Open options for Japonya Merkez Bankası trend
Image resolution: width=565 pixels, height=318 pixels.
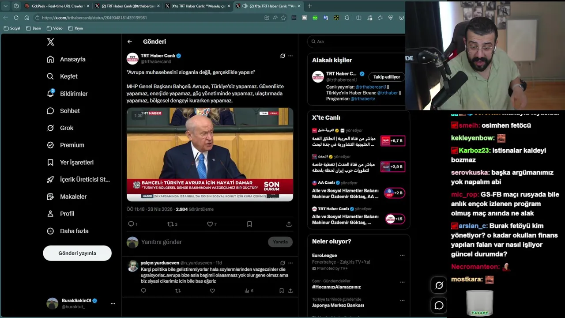coord(402,300)
